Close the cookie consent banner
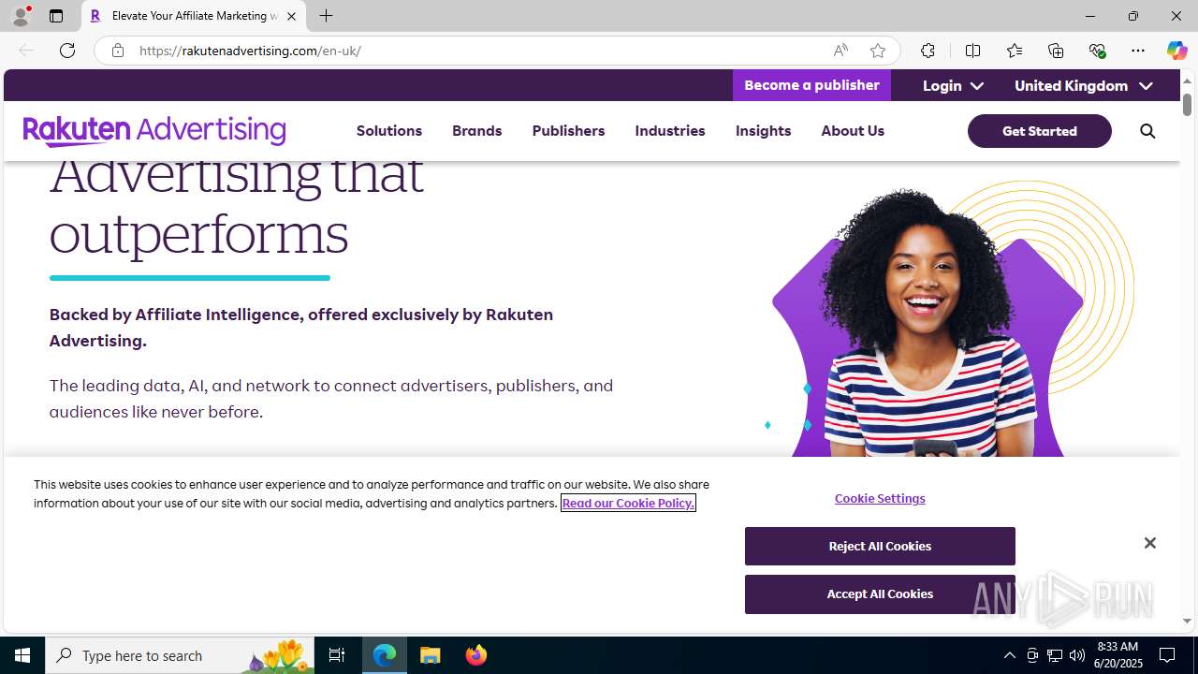This screenshot has width=1198, height=674. pyautogui.click(x=1149, y=543)
